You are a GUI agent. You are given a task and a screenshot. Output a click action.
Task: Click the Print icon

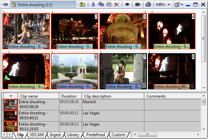(148, 5)
